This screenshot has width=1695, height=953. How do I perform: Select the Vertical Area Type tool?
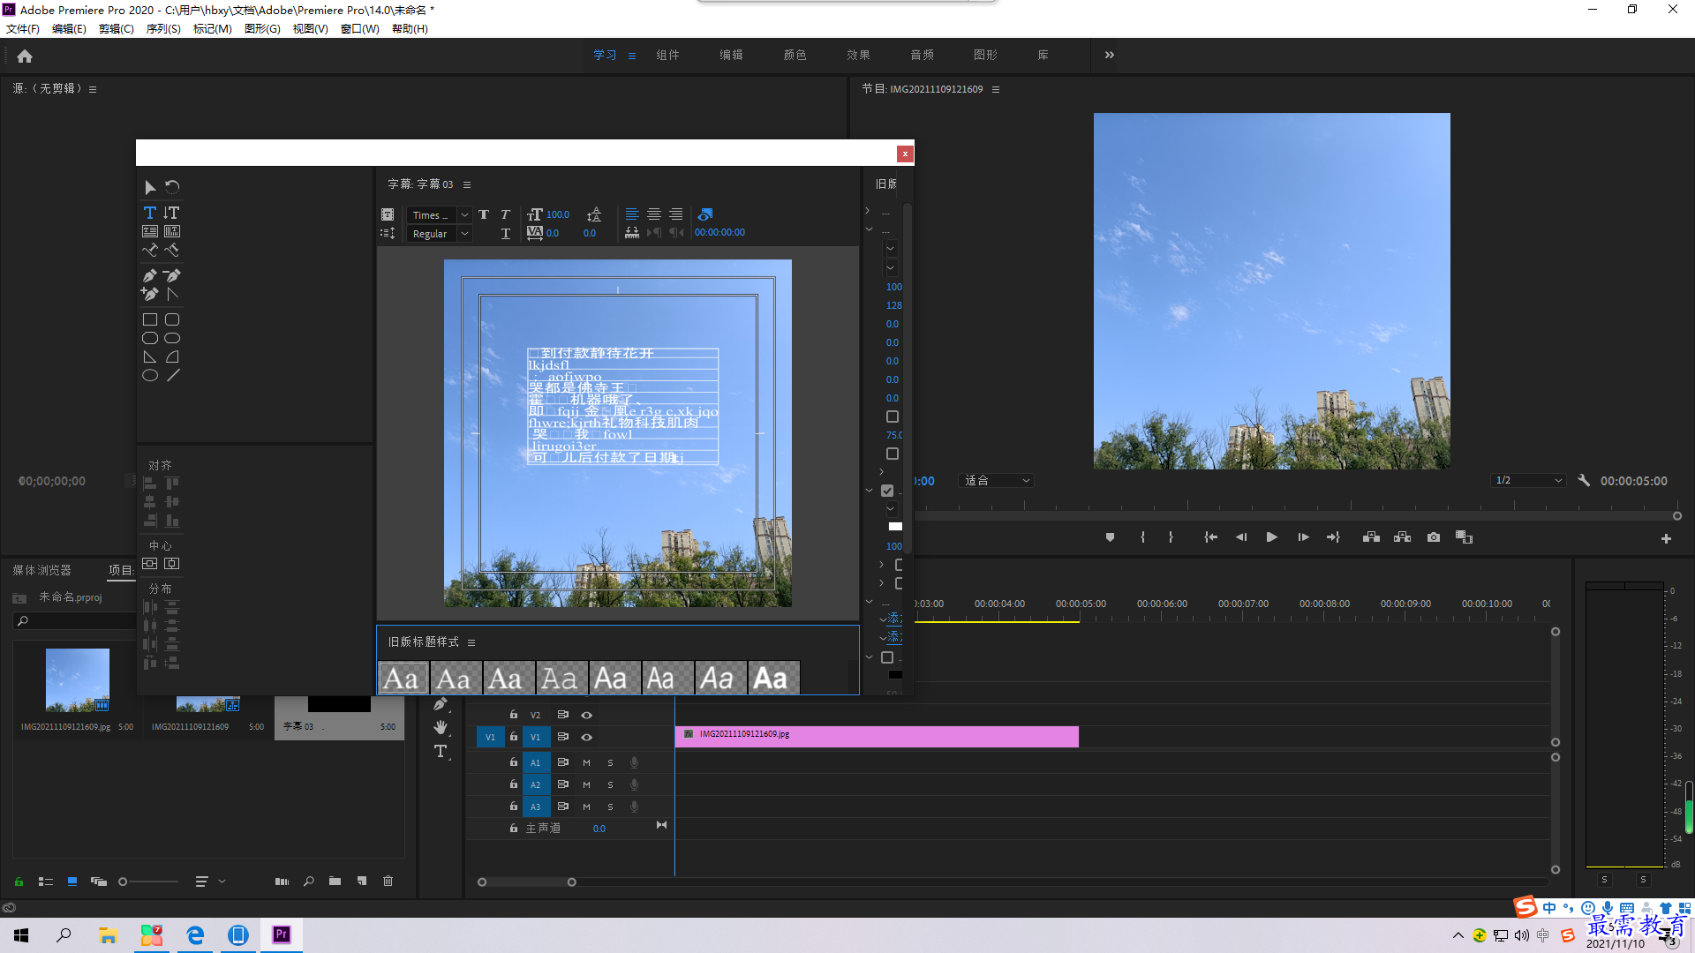172,231
